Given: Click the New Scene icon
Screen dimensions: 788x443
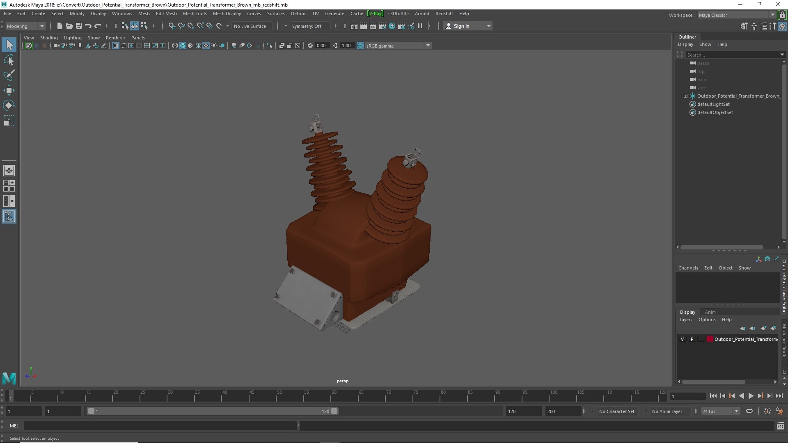Looking at the screenshot, I should pyautogui.click(x=60, y=26).
